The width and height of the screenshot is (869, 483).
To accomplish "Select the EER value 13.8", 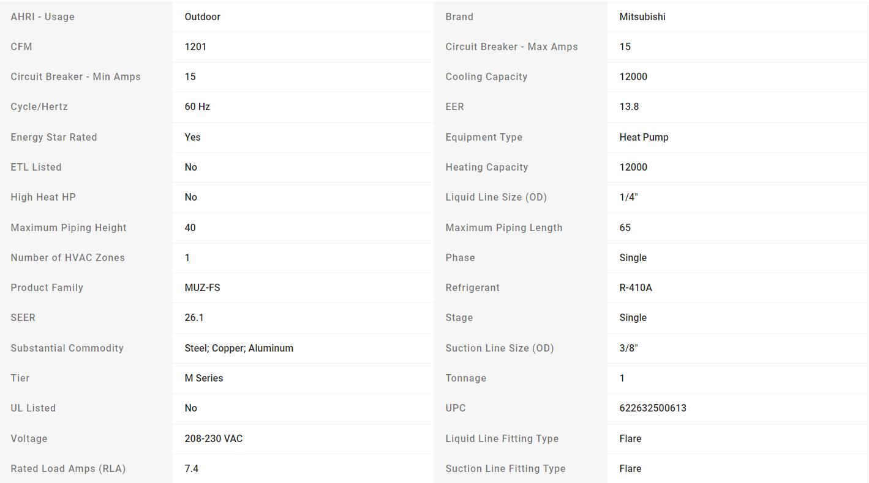I will click(x=629, y=106).
